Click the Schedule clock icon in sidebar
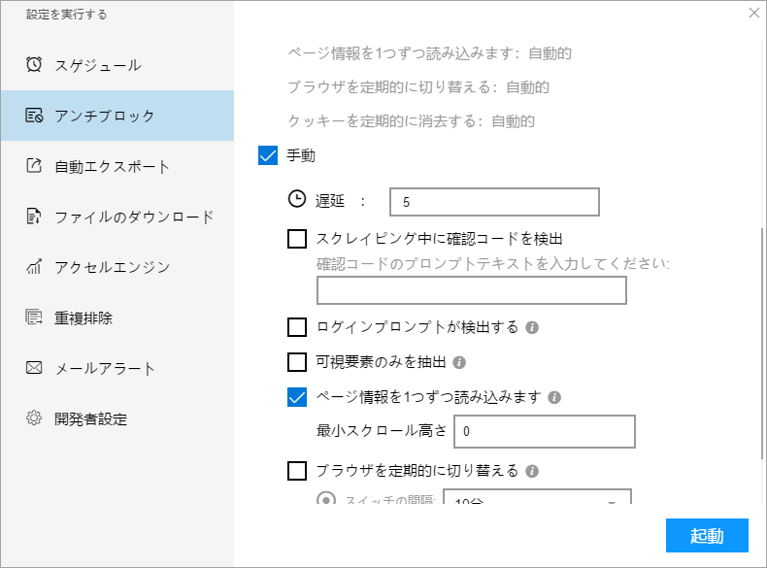The height and width of the screenshot is (568, 767). pyautogui.click(x=34, y=65)
